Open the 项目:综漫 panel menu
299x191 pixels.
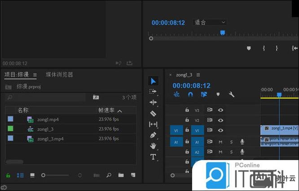point(35,75)
